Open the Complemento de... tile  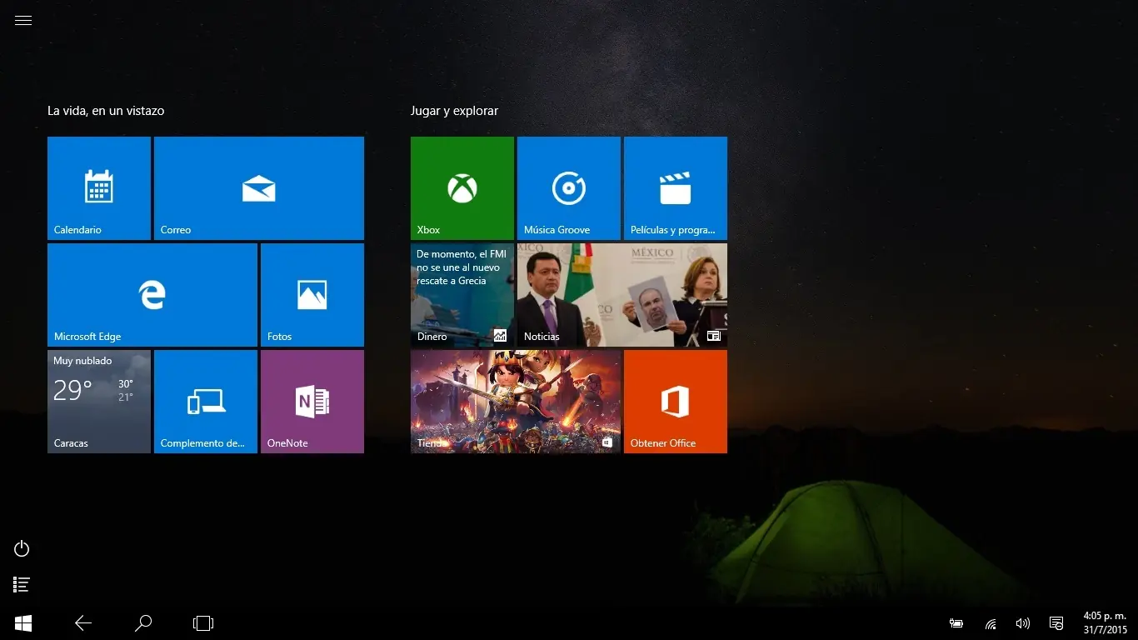tap(206, 402)
